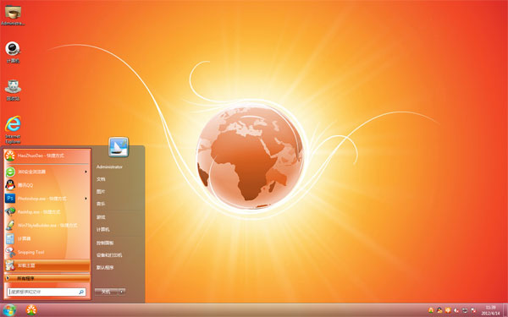Open Win7StyleBuilder.exe shortcut in Start menu

click(47, 225)
